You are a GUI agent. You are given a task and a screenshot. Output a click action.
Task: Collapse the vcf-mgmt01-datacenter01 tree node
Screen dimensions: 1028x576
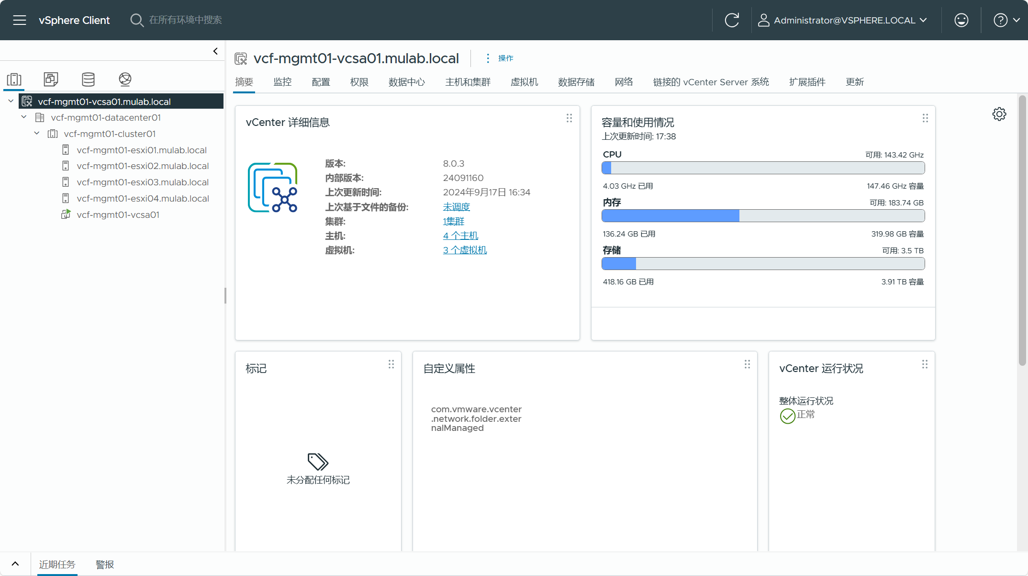pyautogui.click(x=23, y=117)
